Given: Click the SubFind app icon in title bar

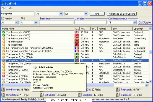Looking at the screenshot, I should tap(2, 3).
